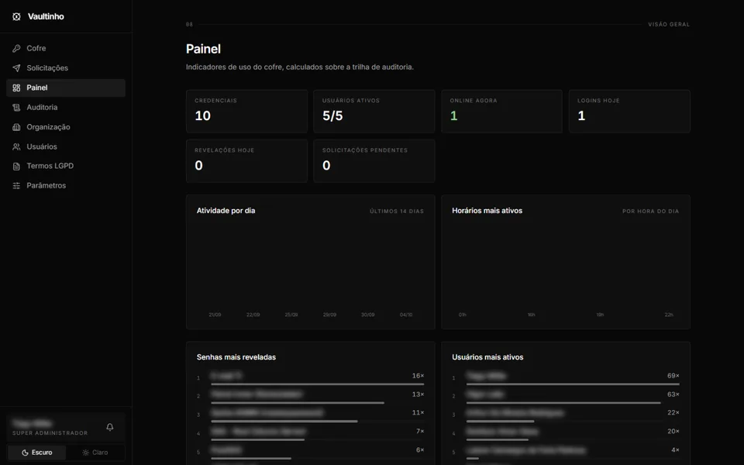Click the moon icon for dark theme
Screen dimensions: 744x465
click(x=25, y=453)
